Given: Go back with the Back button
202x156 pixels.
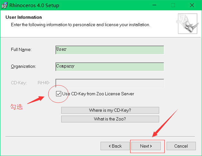Looking at the screenshot, I should 115,146.
